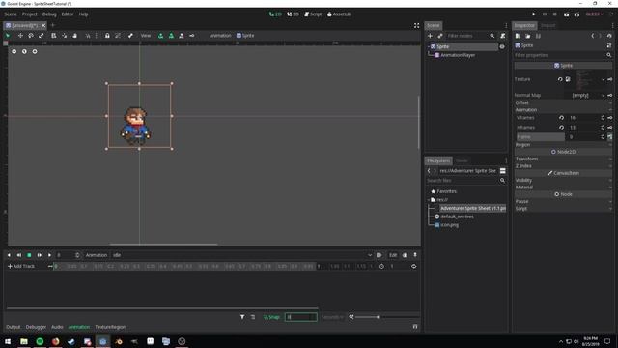The height and width of the screenshot is (348, 618).
Task: Zoom out the viewport with minus icon
Action: pyautogui.click(x=14, y=51)
